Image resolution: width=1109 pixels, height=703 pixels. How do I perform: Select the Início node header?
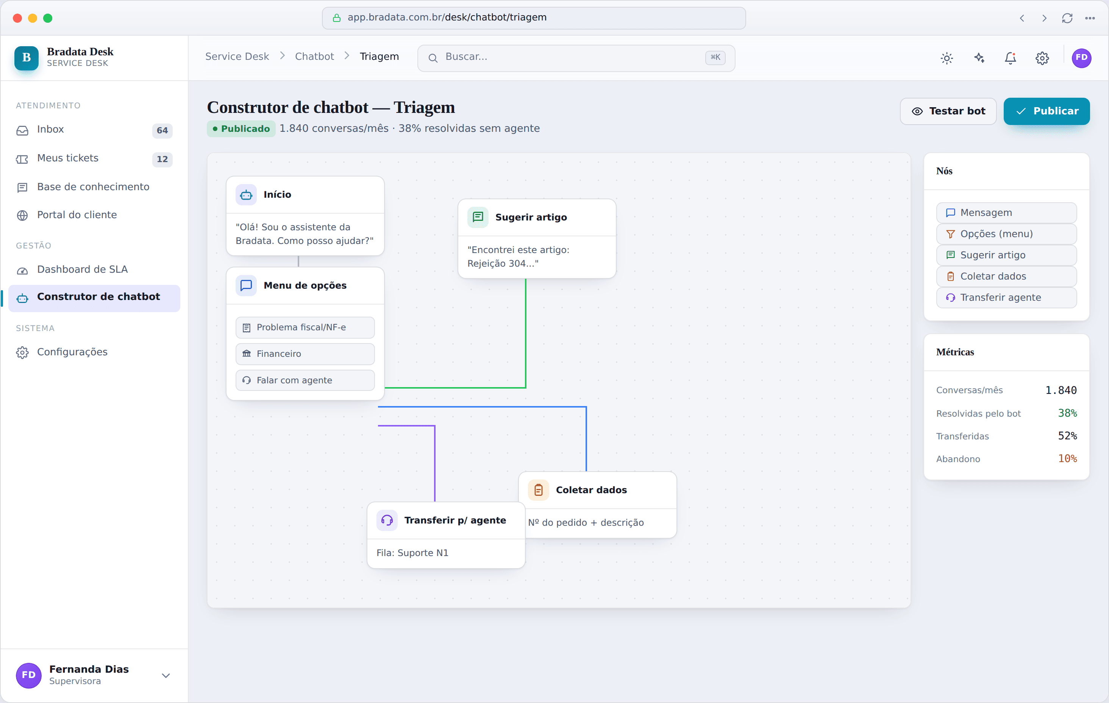[305, 194]
